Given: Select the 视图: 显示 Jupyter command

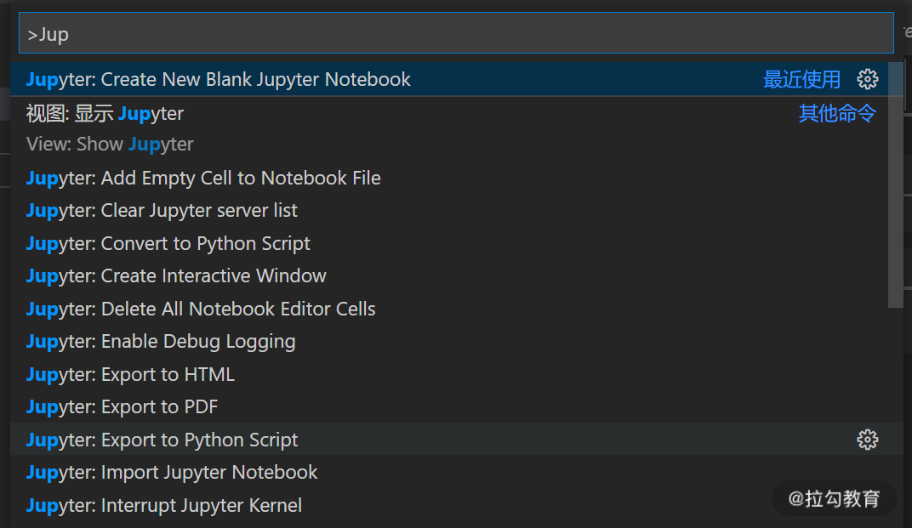Looking at the screenshot, I should (x=449, y=128).
